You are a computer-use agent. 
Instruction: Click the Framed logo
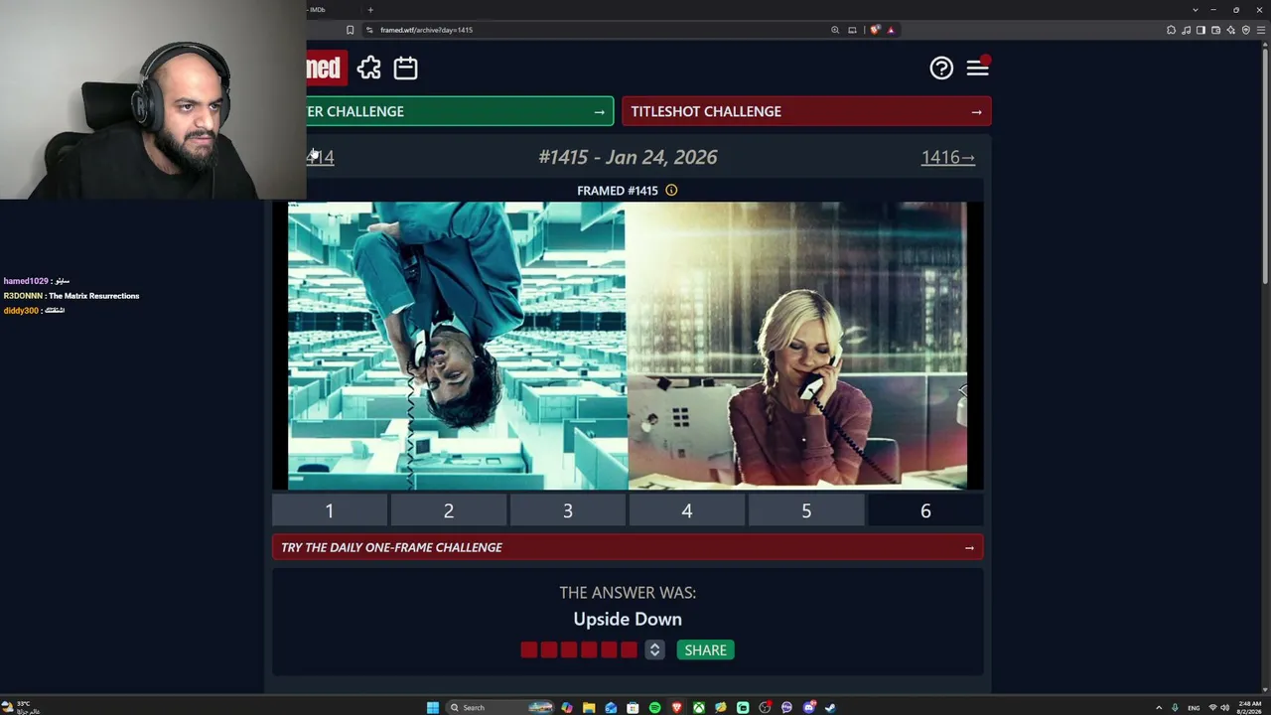tap(327, 68)
